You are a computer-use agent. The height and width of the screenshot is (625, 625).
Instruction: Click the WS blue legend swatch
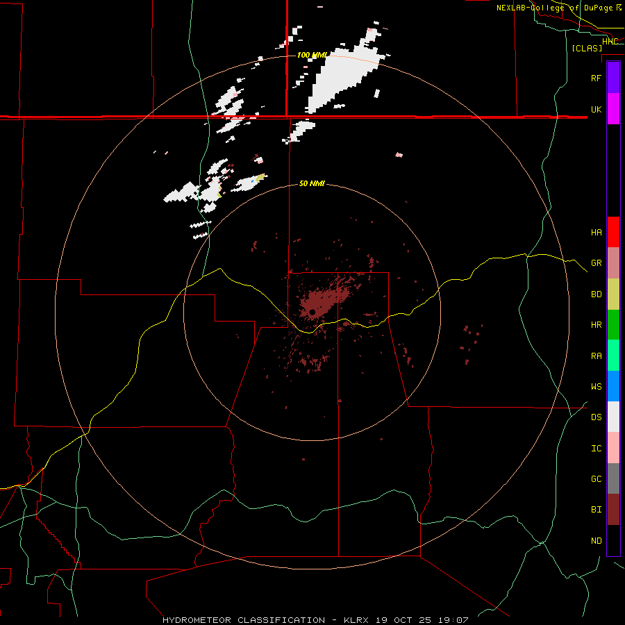[x=613, y=386]
